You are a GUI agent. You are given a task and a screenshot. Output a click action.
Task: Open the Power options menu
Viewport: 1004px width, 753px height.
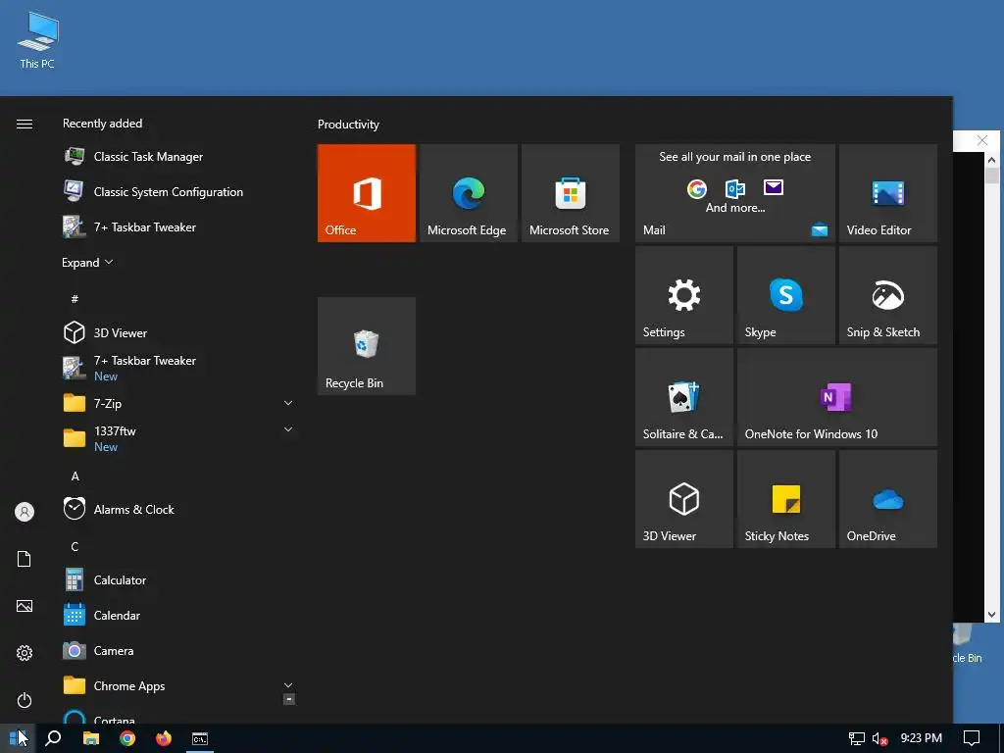(x=25, y=700)
